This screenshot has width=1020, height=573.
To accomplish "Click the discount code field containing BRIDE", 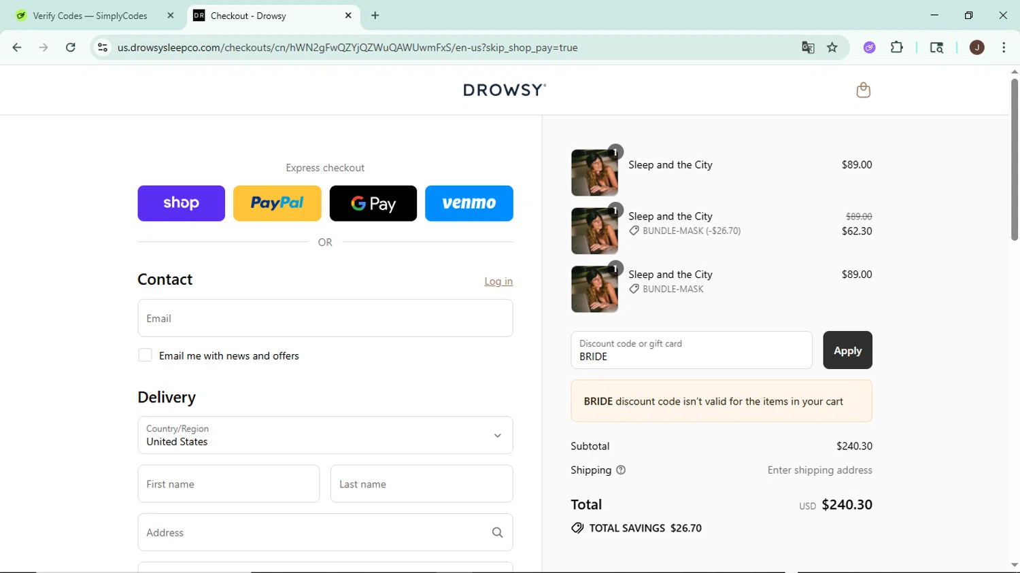I will [692, 350].
